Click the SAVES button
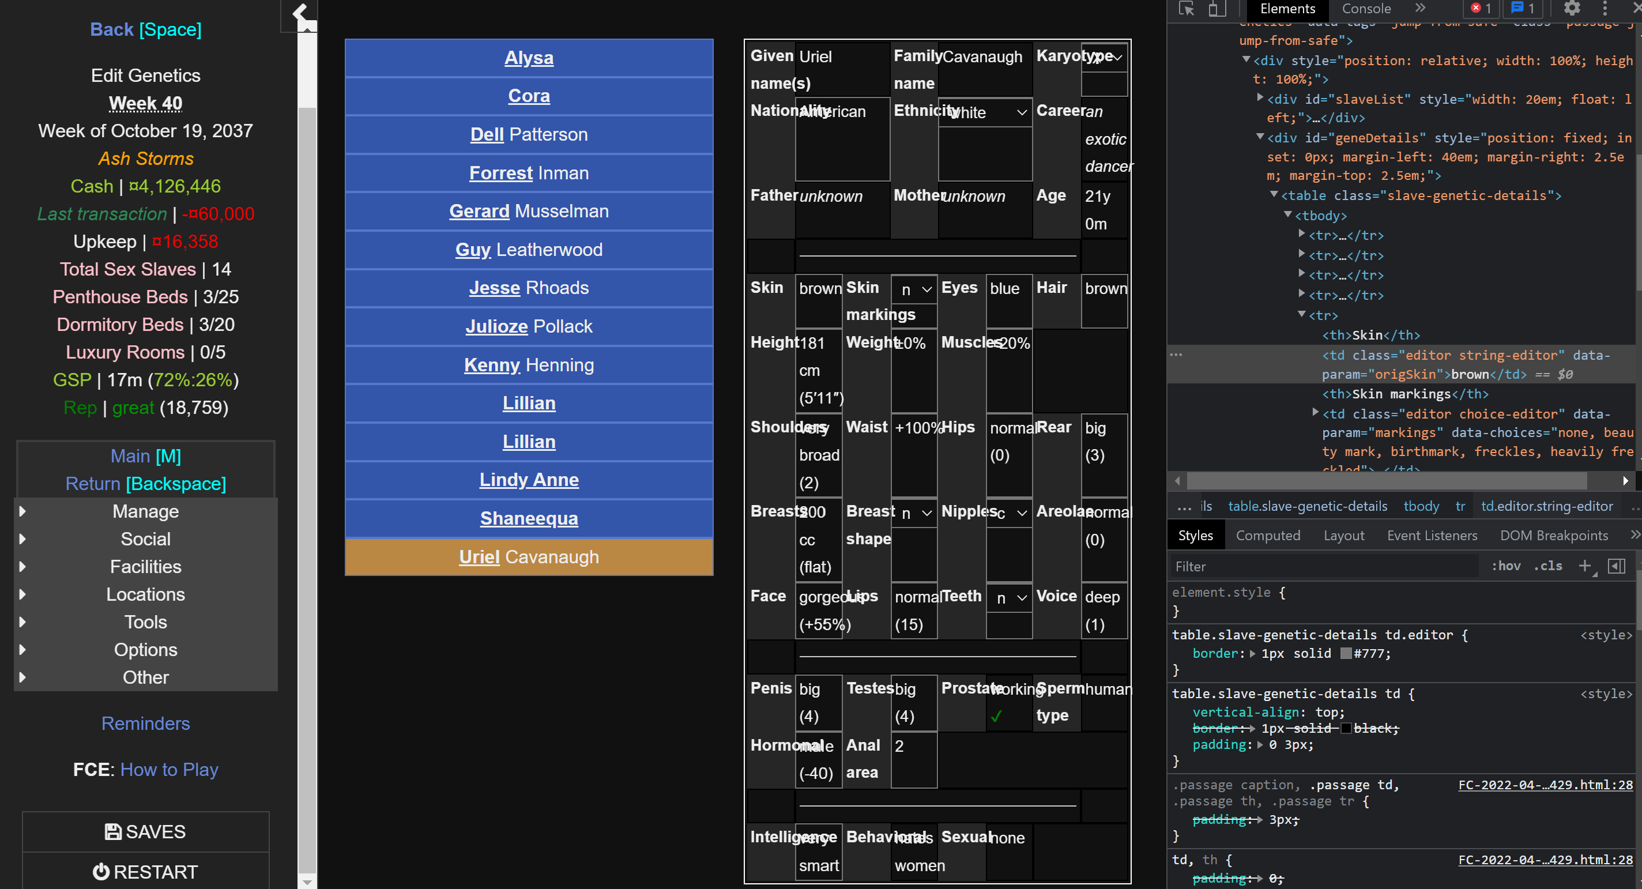 pos(145,832)
